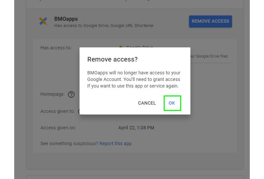Click 'See something suspicious?' text

[69, 143]
